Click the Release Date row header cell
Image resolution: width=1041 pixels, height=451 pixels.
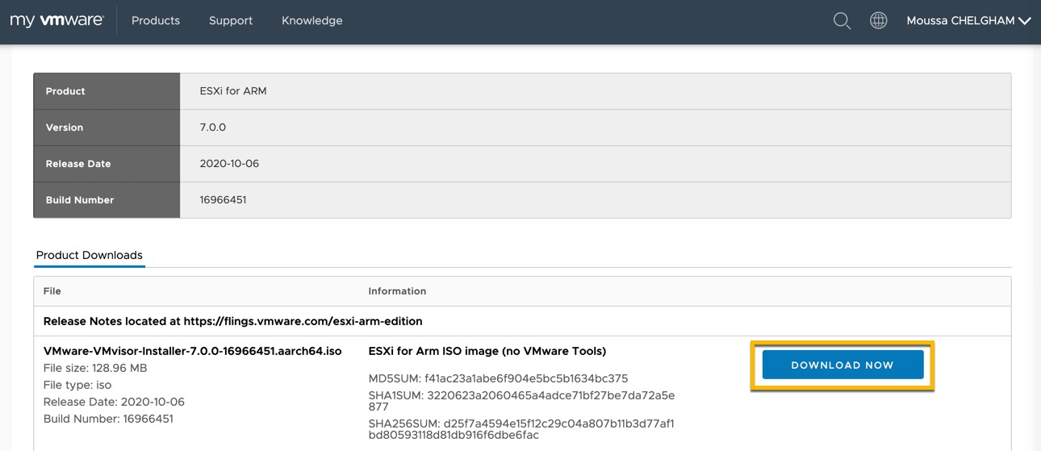coord(107,164)
